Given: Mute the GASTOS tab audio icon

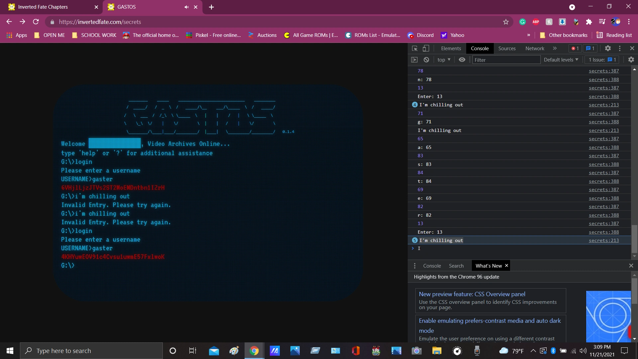Looking at the screenshot, I should [186, 7].
